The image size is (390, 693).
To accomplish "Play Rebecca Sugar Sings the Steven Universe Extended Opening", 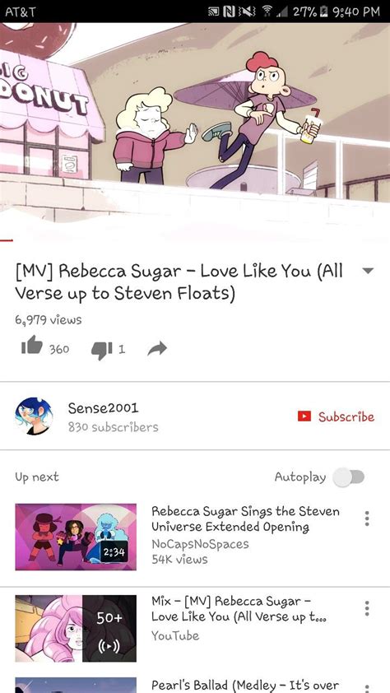I will [x=245, y=519].
